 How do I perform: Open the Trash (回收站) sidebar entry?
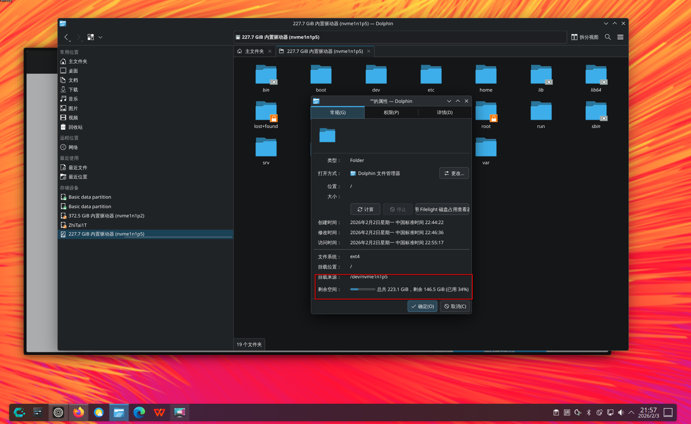click(75, 127)
